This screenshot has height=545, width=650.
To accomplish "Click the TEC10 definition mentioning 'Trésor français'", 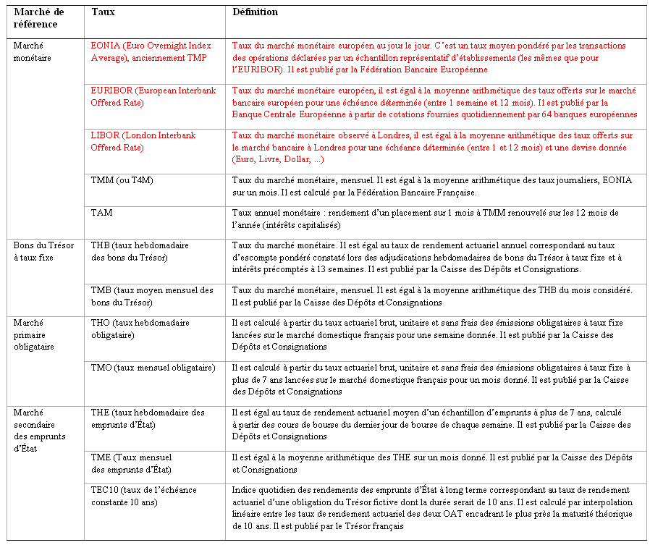I will [x=432, y=508].
